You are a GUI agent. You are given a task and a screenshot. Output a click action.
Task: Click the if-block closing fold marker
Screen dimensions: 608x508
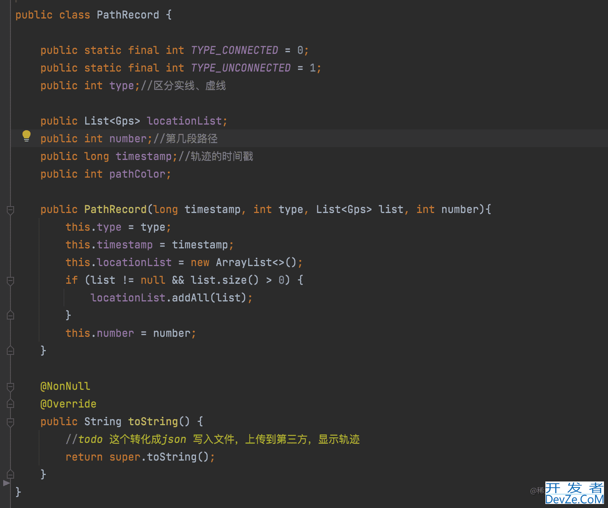click(x=11, y=315)
